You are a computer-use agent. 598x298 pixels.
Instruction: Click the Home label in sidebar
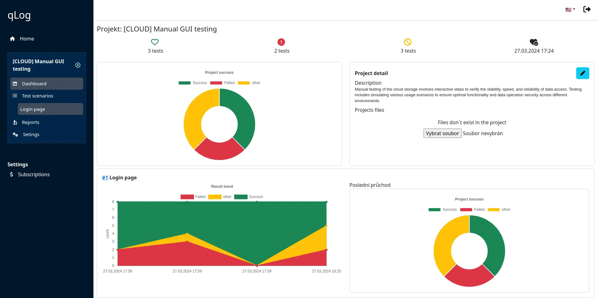[27, 39]
